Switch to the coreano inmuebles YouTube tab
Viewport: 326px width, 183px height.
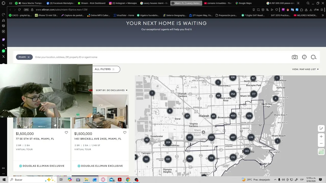coord(218,3)
